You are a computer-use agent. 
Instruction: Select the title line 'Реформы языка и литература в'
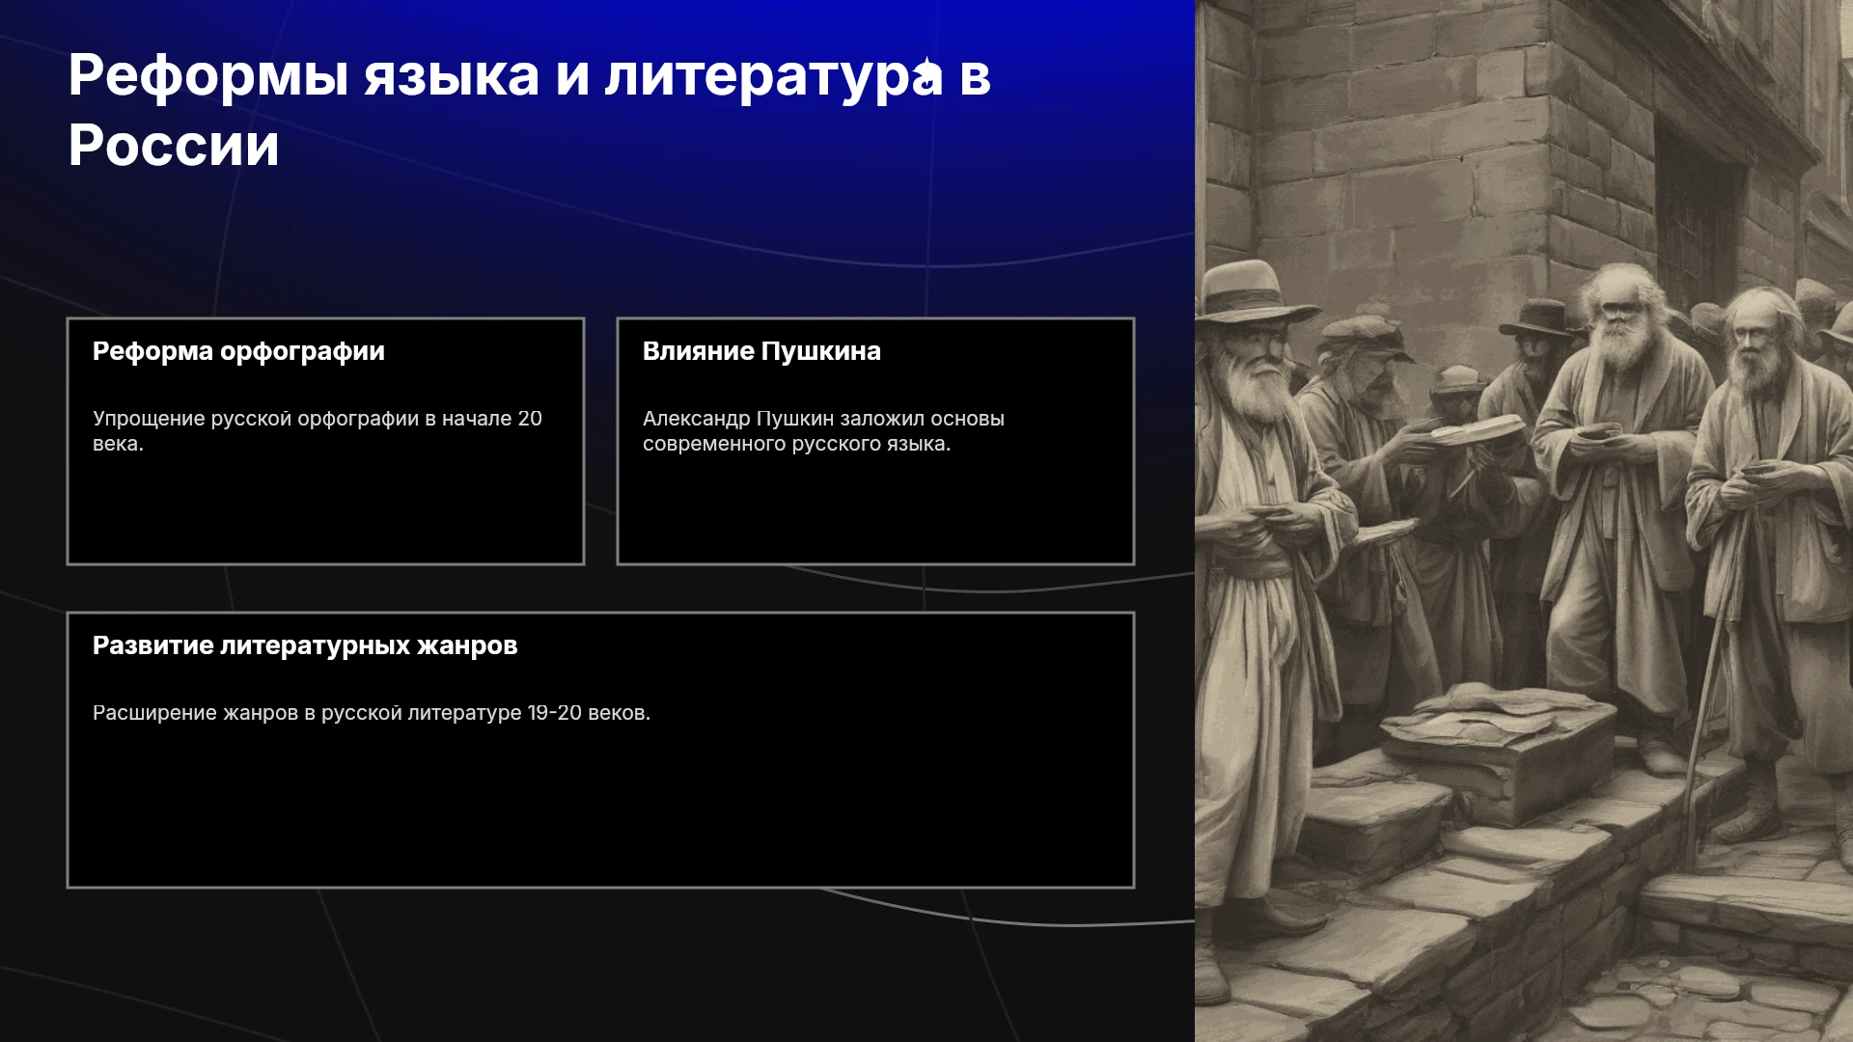coord(530,75)
